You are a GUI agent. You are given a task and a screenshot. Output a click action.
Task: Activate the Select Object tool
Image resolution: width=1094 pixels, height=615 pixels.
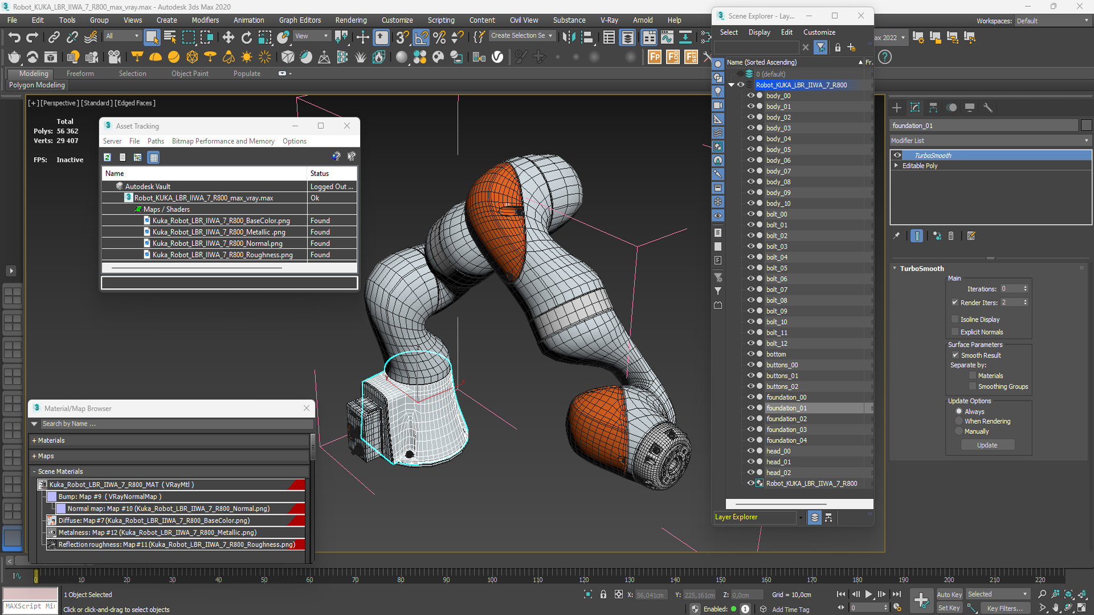point(152,38)
